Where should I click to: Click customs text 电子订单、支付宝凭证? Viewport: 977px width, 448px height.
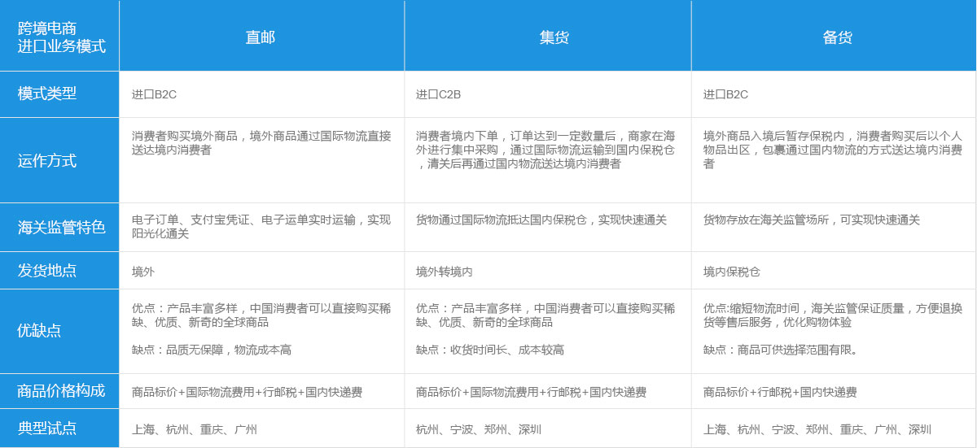point(261,227)
